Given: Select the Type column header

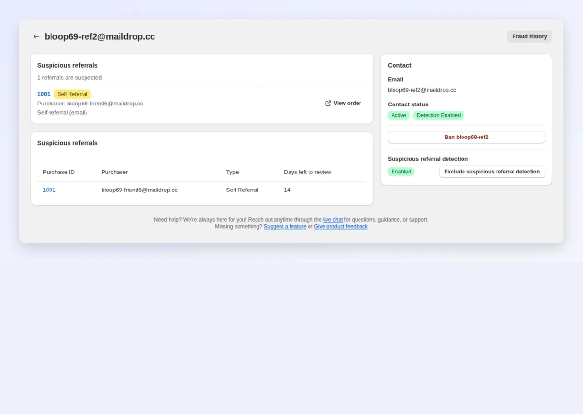Looking at the screenshot, I should pos(232,172).
